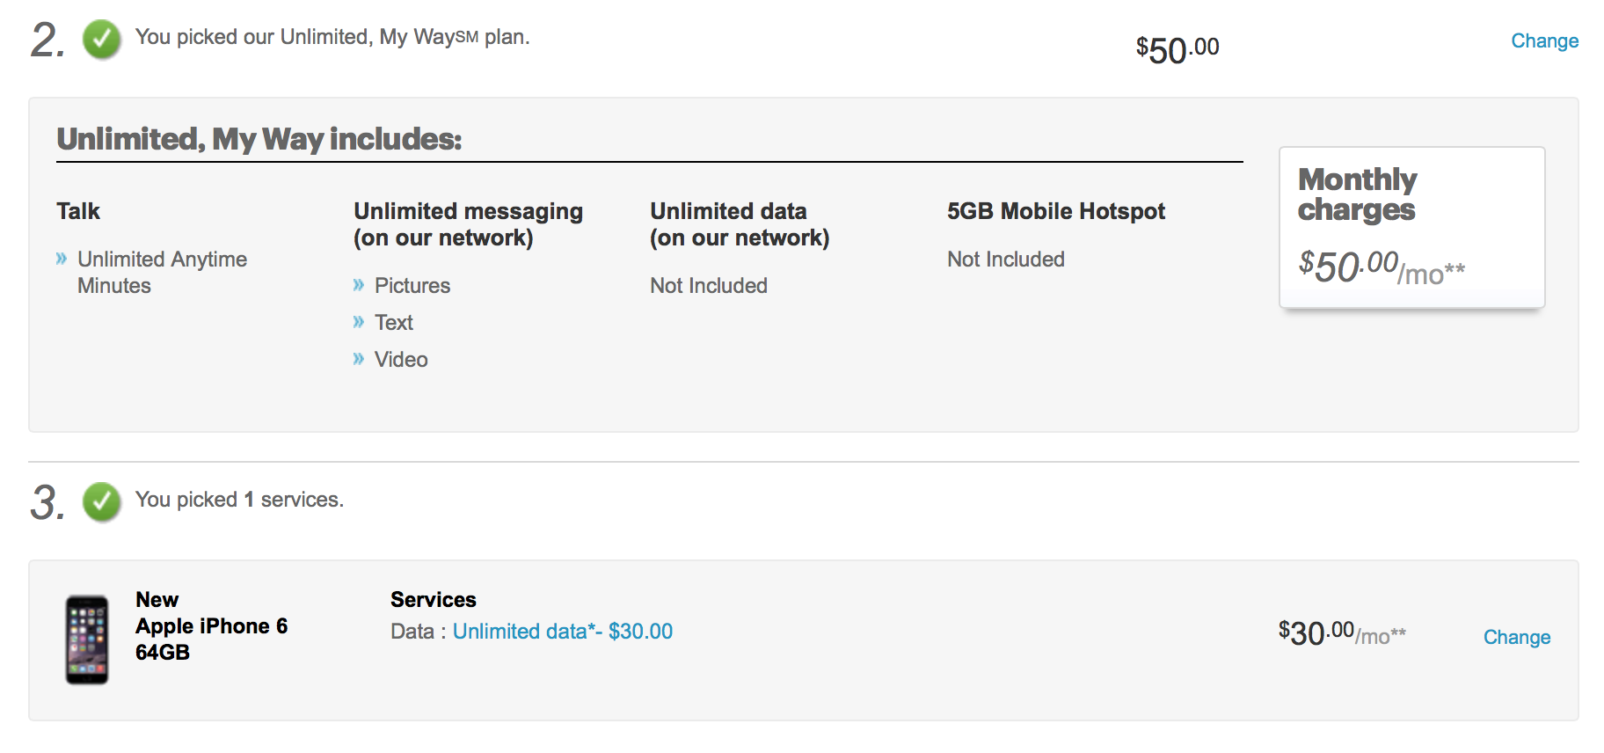Image resolution: width=1604 pixels, height=753 pixels.
Task: Click the $30.00/mo services price
Action: 1341,633
